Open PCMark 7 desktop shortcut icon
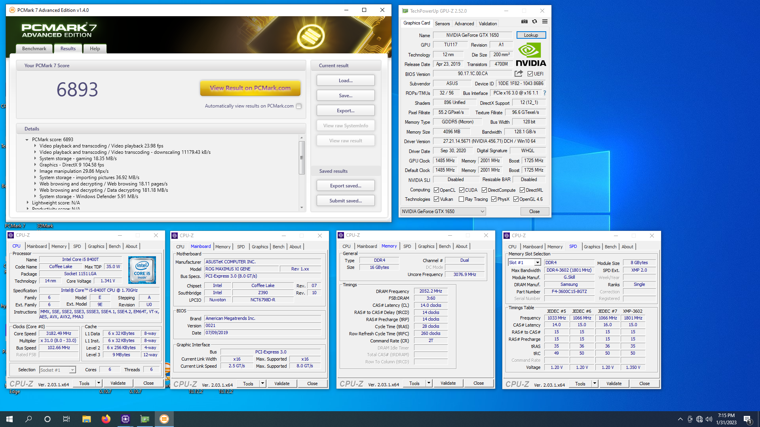This screenshot has width=760, height=427. [x=15, y=226]
